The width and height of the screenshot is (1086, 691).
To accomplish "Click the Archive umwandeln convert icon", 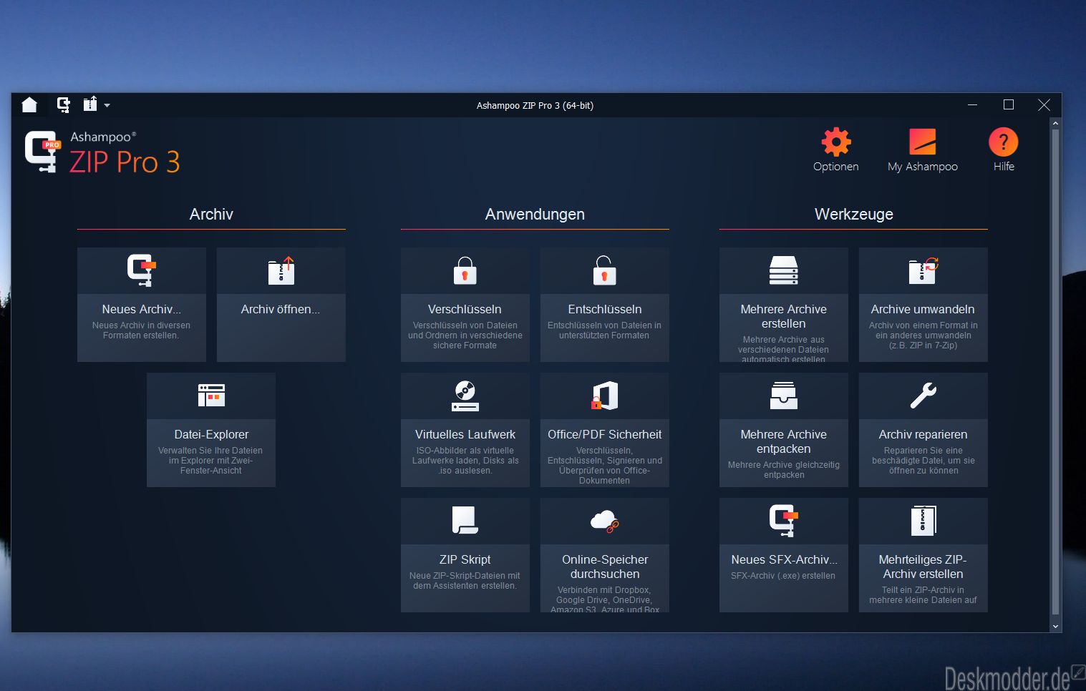I will coord(923,270).
